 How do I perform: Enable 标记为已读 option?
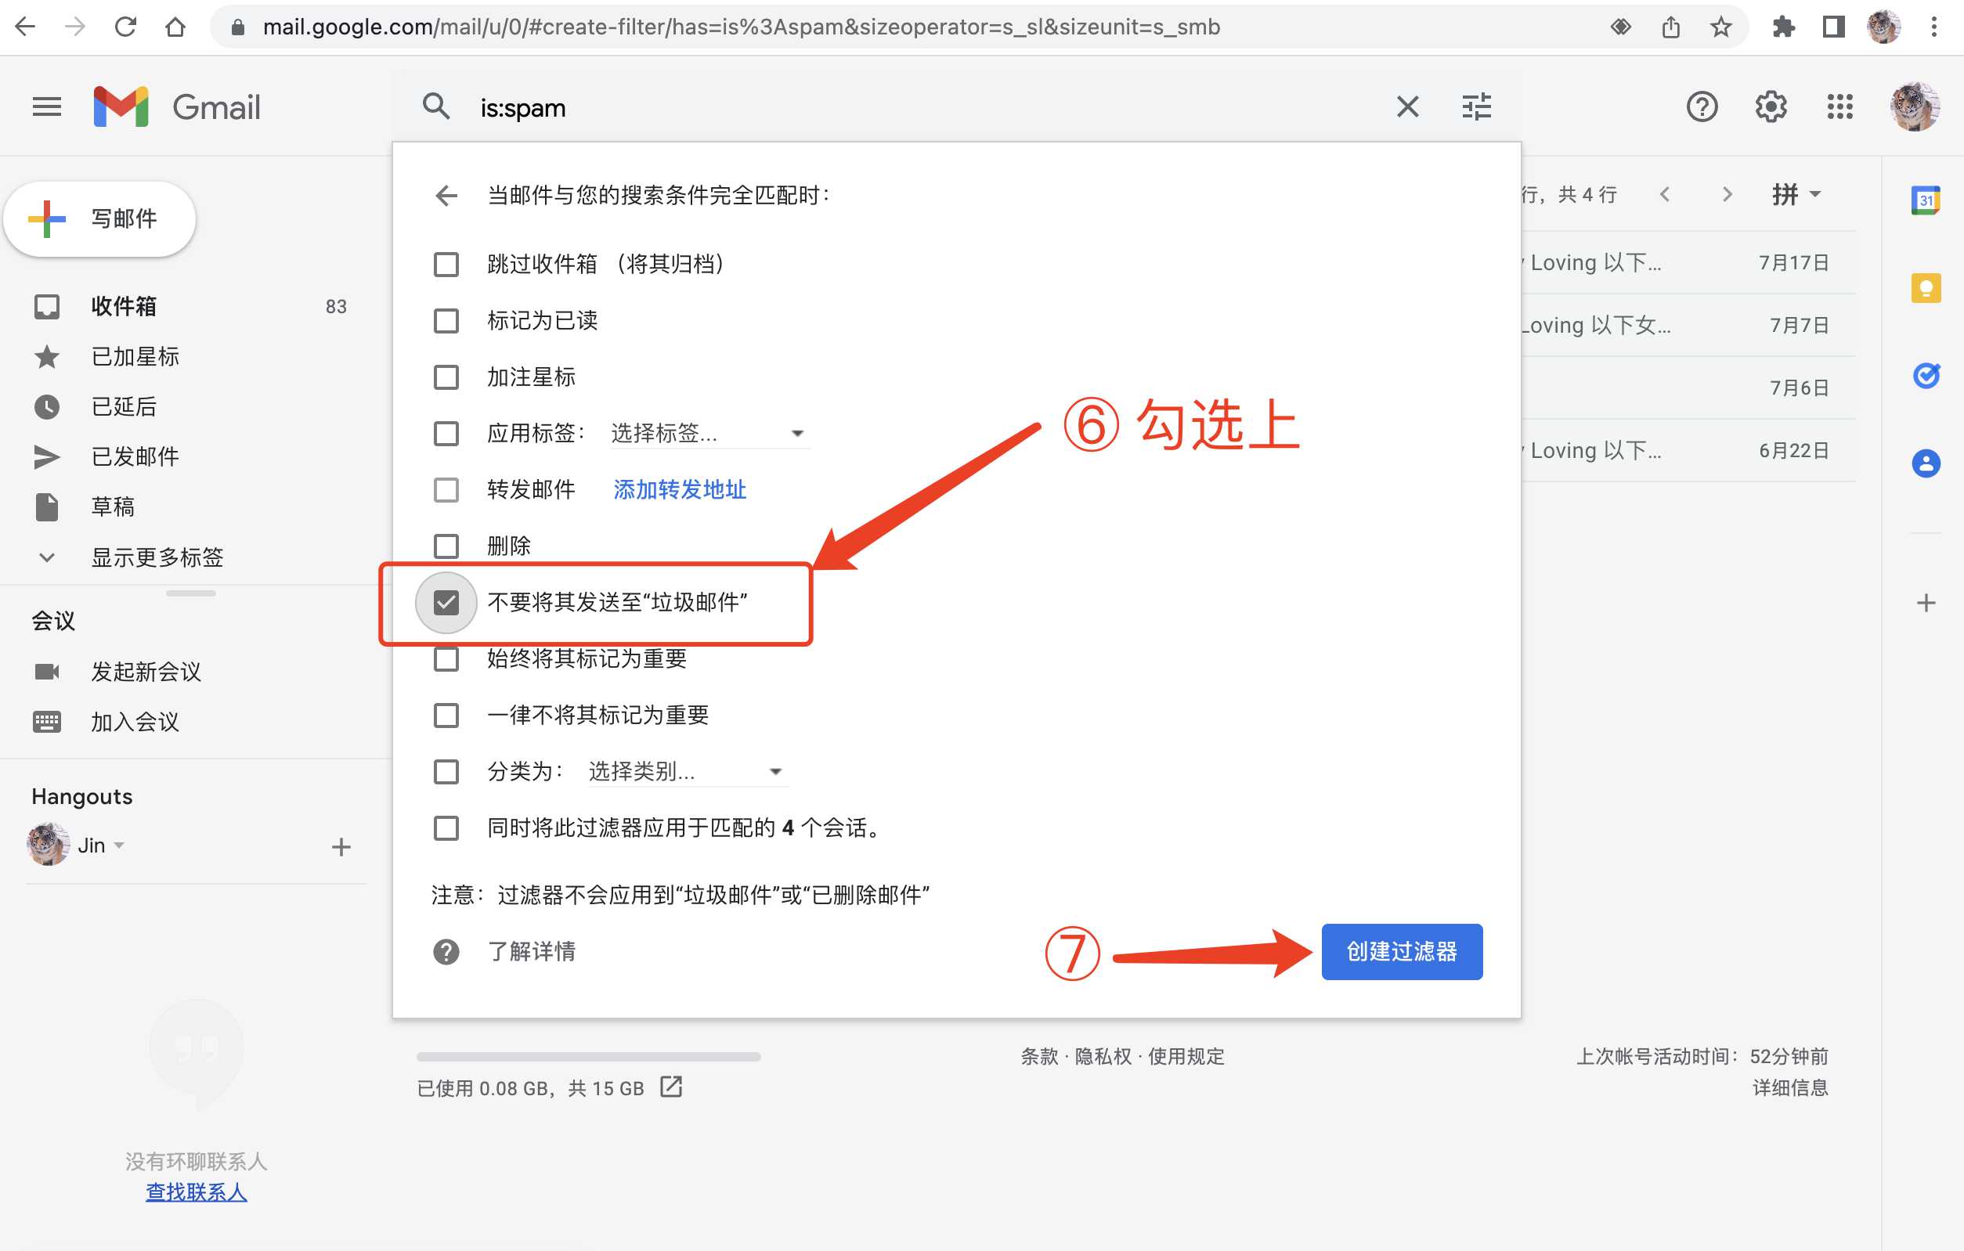pos(446,320)
